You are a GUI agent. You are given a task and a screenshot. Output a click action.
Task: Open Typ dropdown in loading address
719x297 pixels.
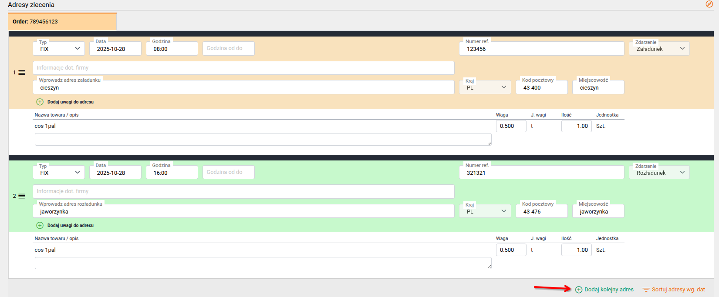click(59, 49)
